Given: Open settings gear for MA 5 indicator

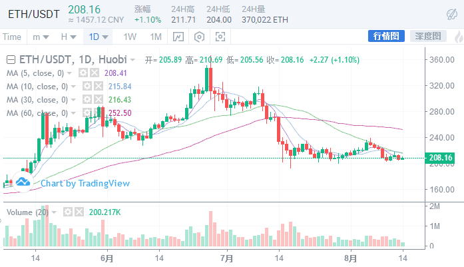Looking at the screenshot, I should 83,73.
